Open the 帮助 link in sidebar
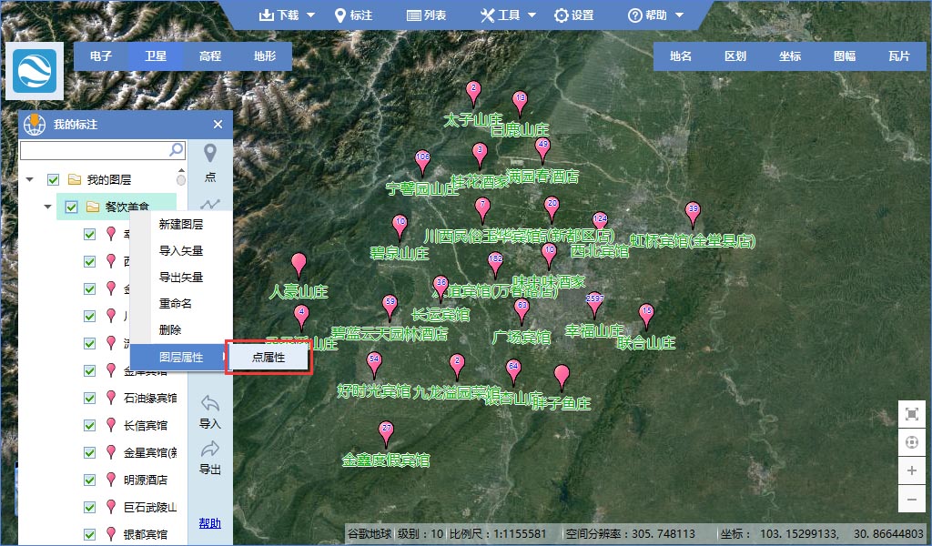The width and height of the screenshot is (932, 546). tap(209, 523)
